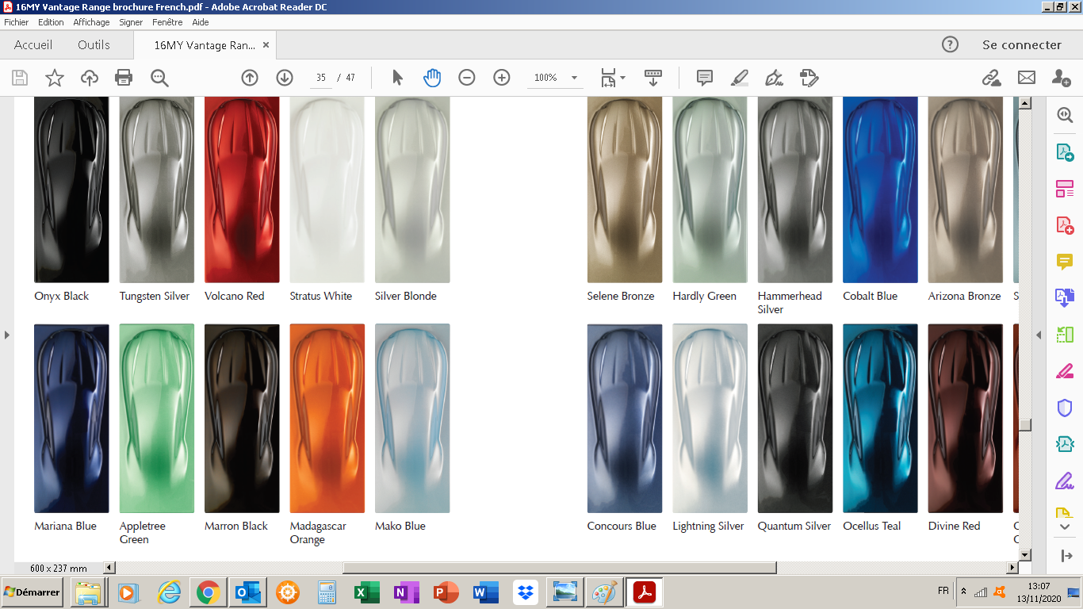1083x609 pixels.
Task: Click the Hammerhead Silver label
Action: coord(790,303)
